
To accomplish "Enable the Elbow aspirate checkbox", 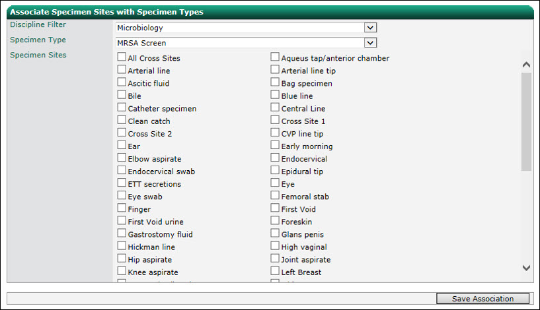I will click(x=122, y=158).
